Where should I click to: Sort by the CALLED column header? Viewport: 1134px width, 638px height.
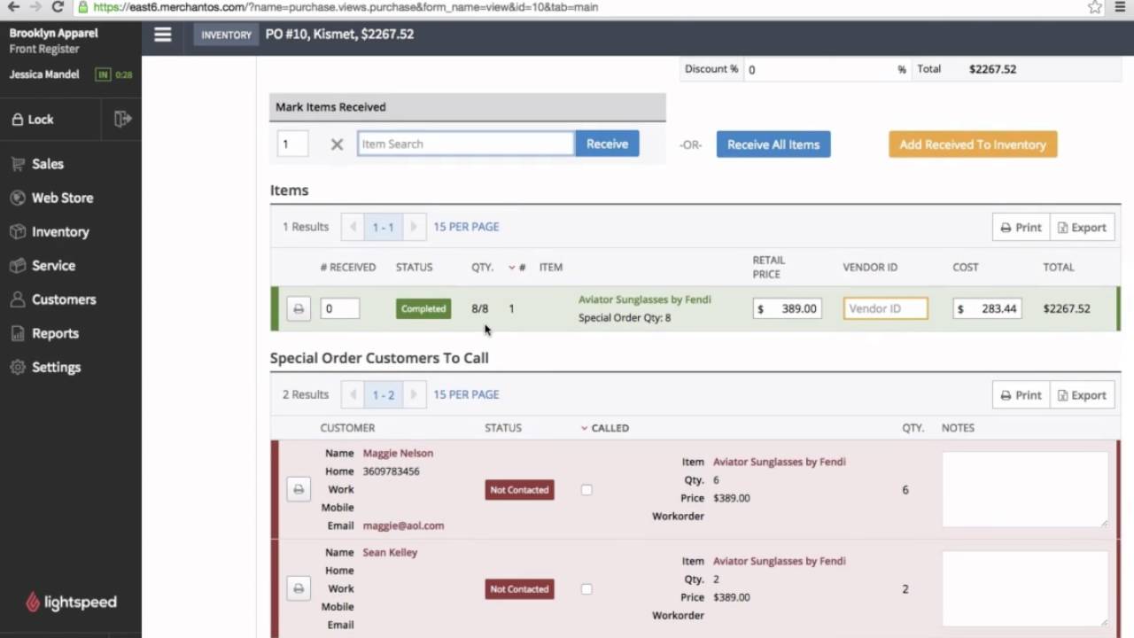point(605,428)
